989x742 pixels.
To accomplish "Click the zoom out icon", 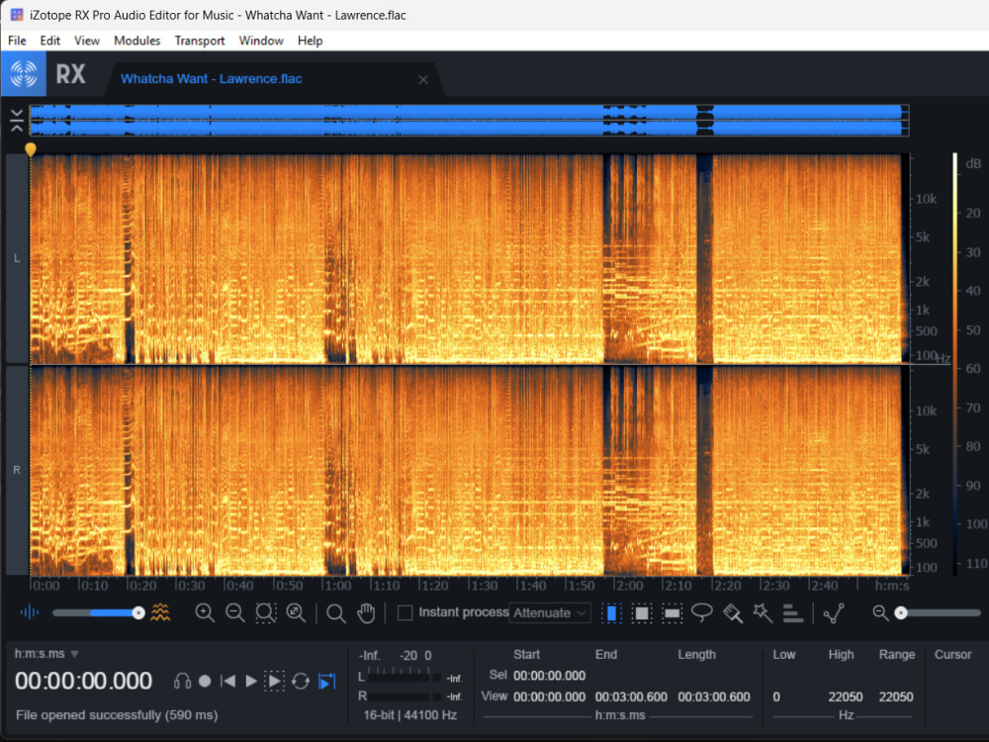I will point(235,612).
